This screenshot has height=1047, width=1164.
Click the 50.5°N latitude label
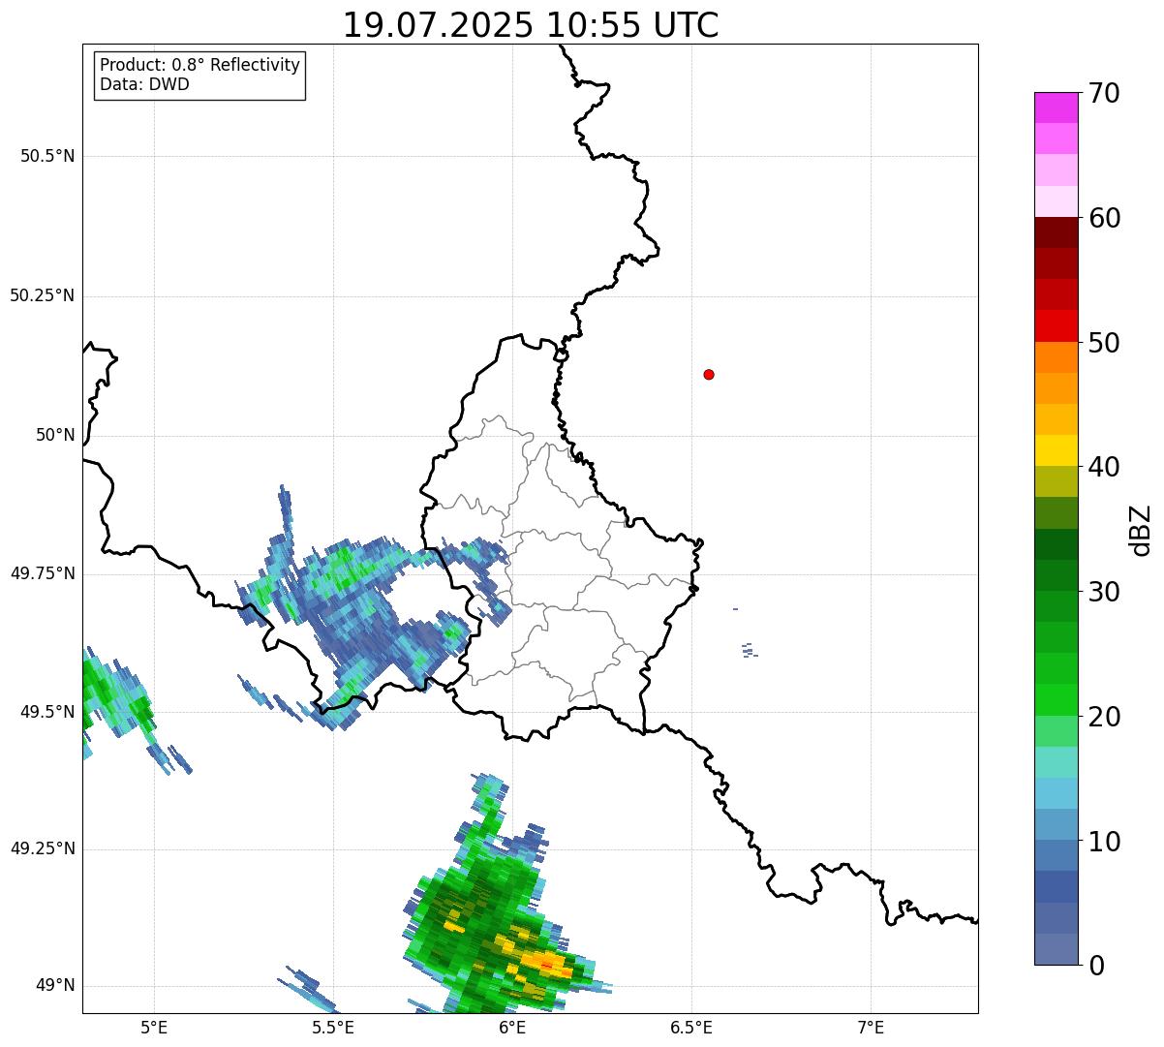pos(47,156)
